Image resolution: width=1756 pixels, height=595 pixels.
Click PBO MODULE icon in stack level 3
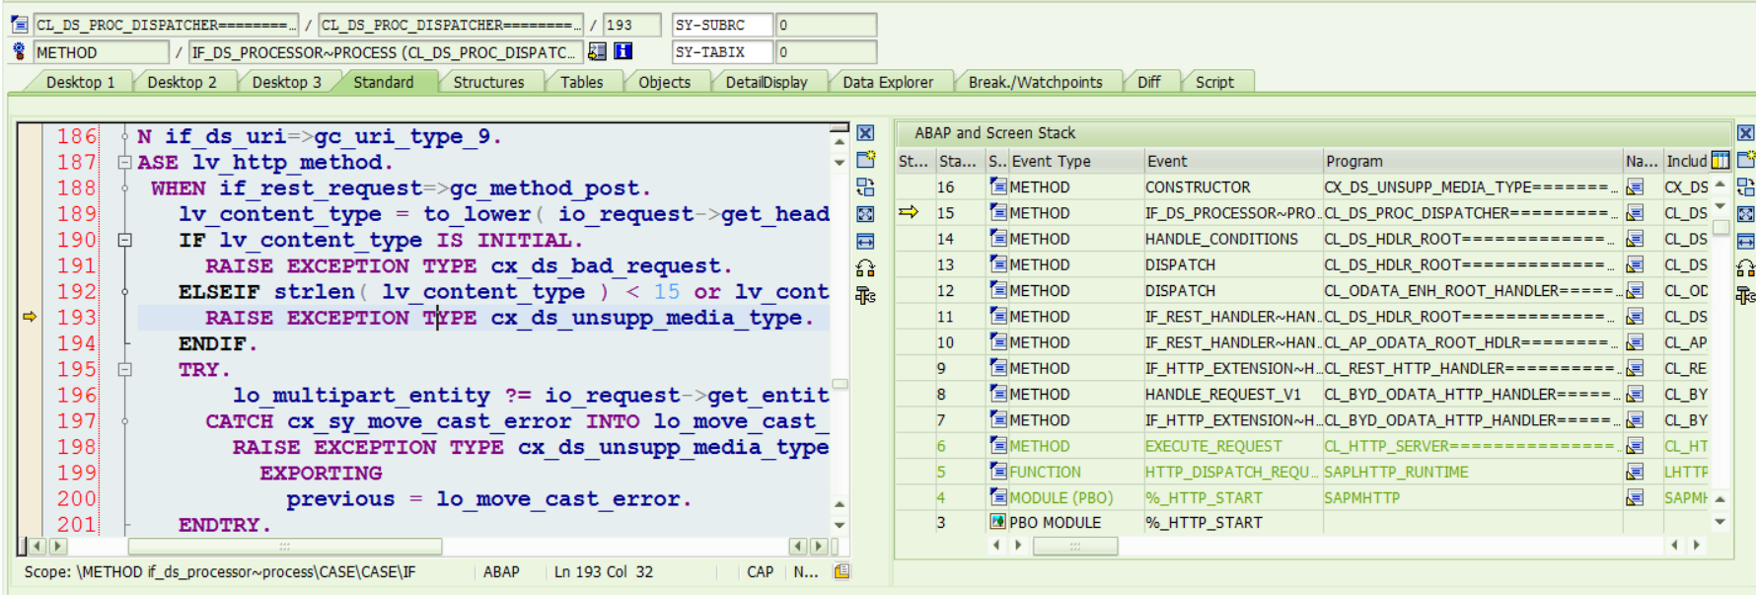coord(998,522)
